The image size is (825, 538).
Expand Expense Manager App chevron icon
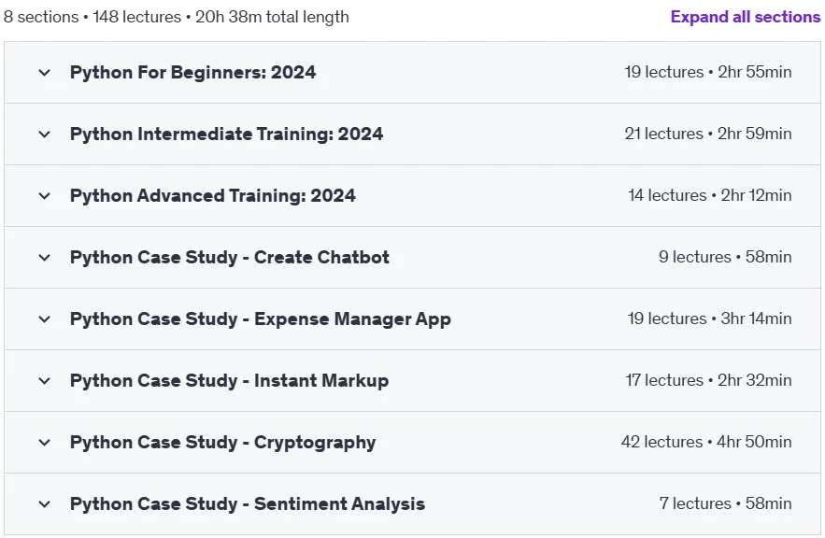click(x=45, y=319)
